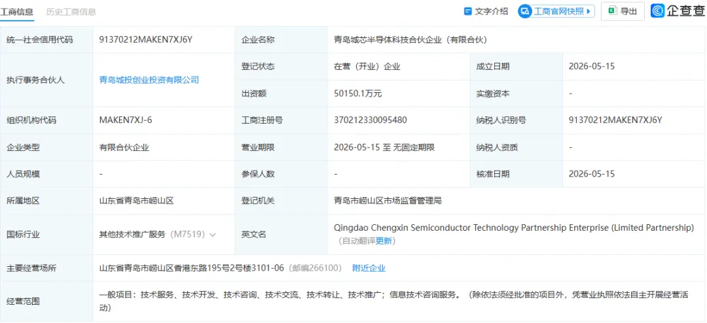Image resolution: width=707 pixels, height=323 pixels.
Task: Click the 实缴资本 label cell
Action: tap(516, 93)
